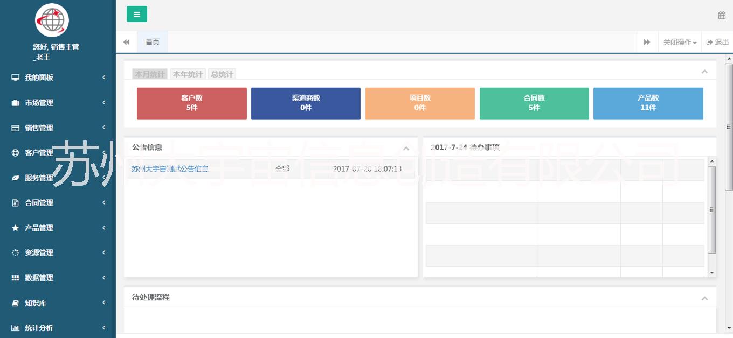The image size is (733, 338).
Task: Click the bar chart icon beside 统计分析
Action: tap(15, 328)
